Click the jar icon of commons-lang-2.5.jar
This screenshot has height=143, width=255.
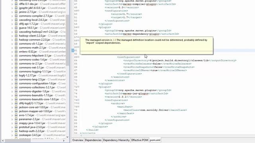[16, 79]
